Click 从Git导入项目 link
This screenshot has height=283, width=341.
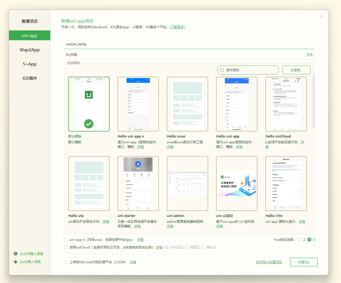(x=30, y=262)
